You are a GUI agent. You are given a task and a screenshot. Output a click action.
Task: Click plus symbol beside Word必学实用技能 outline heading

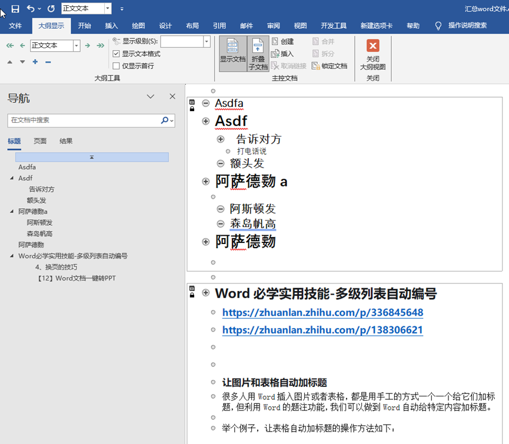click(x=205, y=293)
